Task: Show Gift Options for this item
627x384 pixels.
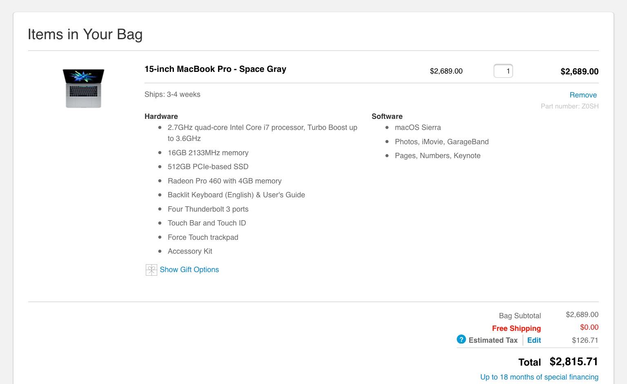Action: [189, 270]
